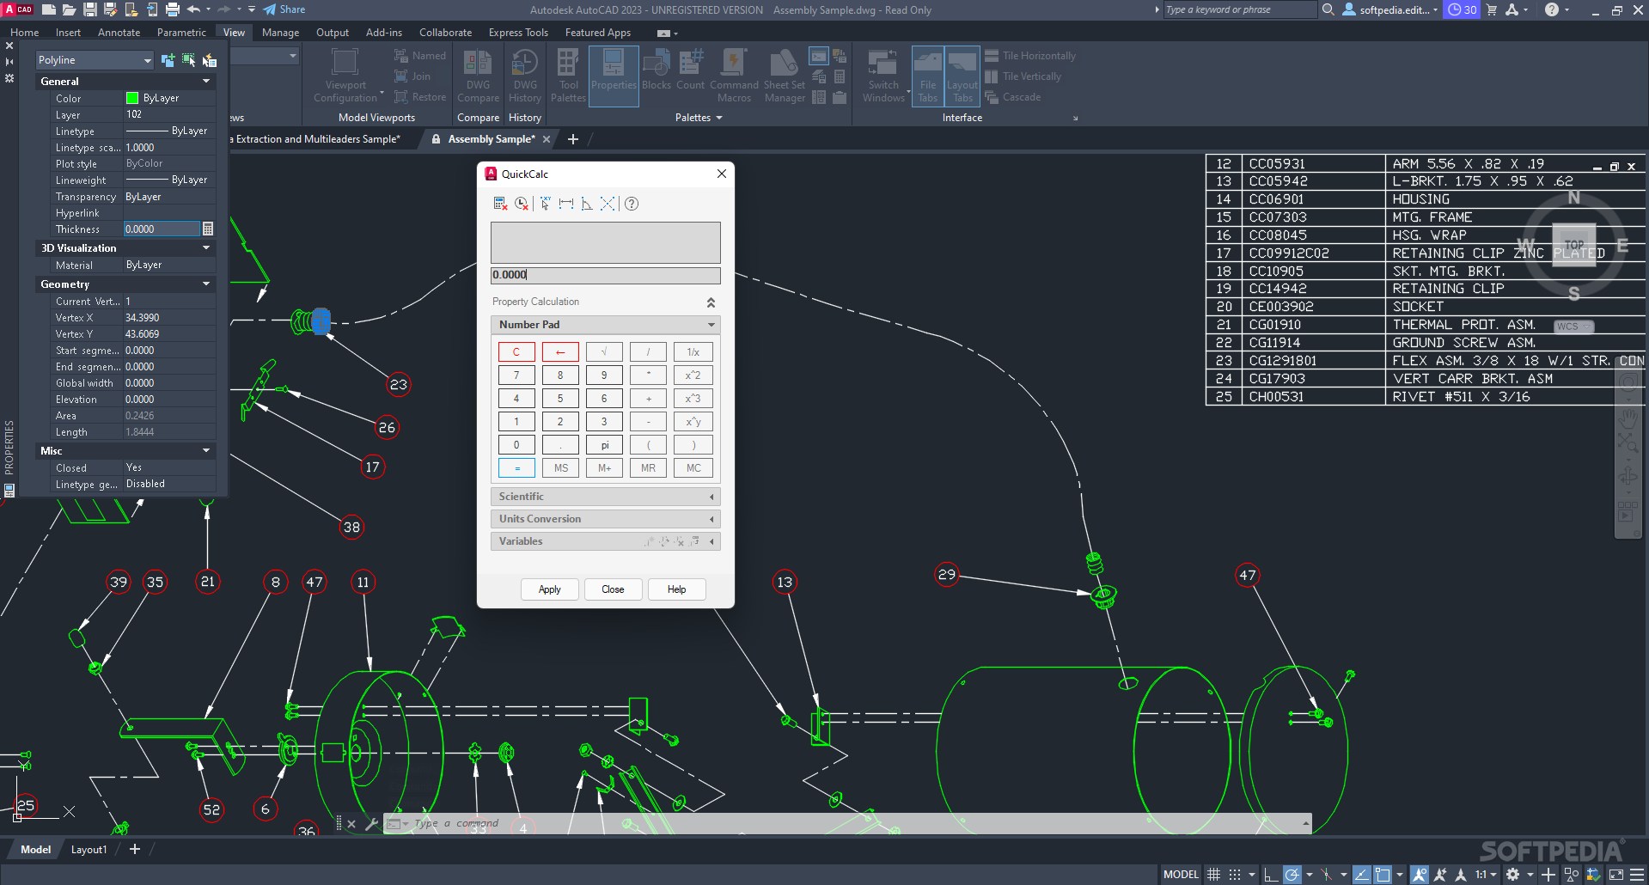Open DWG Compare tool

(478, 76)
